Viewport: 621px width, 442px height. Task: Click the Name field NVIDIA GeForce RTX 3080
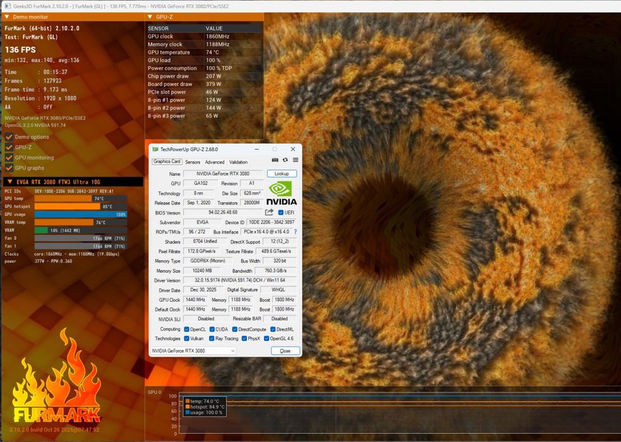click(x=223, y=173)
